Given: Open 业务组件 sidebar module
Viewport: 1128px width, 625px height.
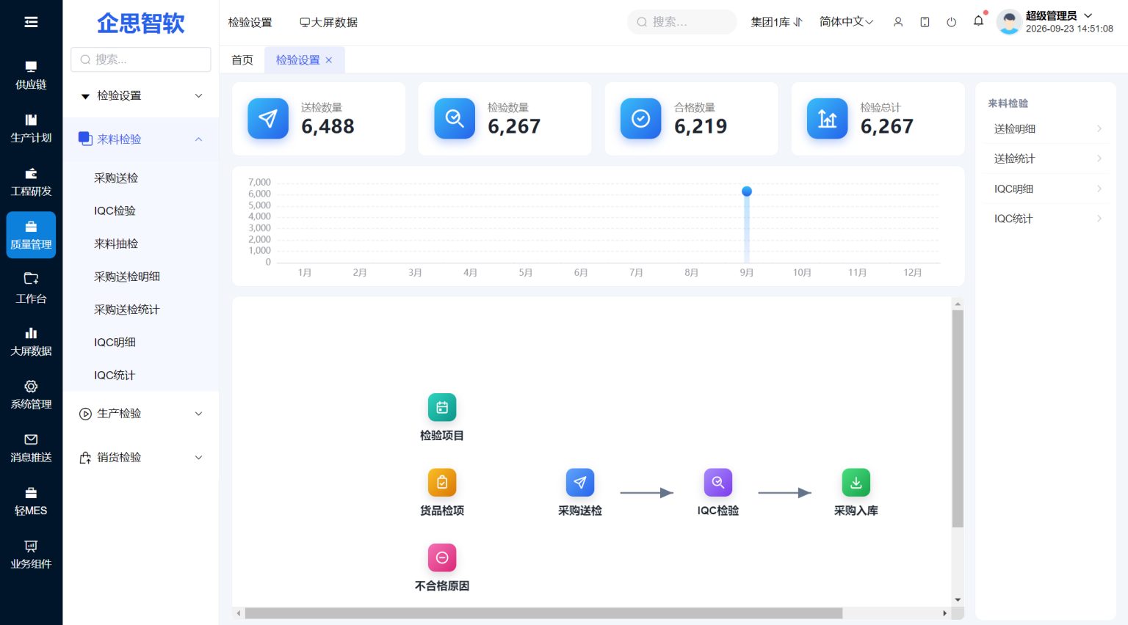Looking at the screenshot, I should (31, 555).
